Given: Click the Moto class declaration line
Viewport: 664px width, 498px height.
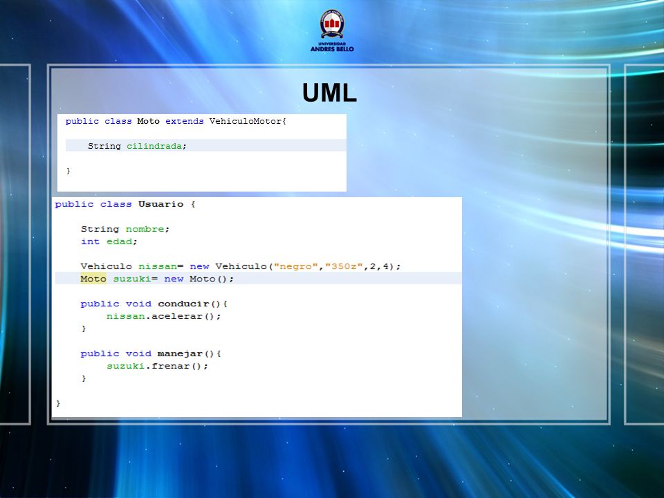Looking at the screenshot, I should [176, 122].
